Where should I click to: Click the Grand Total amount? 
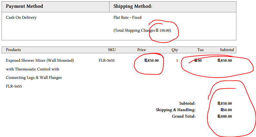[225, 116]
